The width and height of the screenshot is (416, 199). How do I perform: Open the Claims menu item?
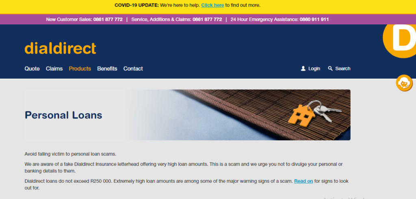[x=54, y=69]
